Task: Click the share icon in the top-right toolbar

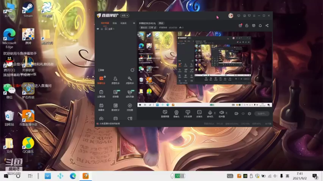Action: pos(267,25)
